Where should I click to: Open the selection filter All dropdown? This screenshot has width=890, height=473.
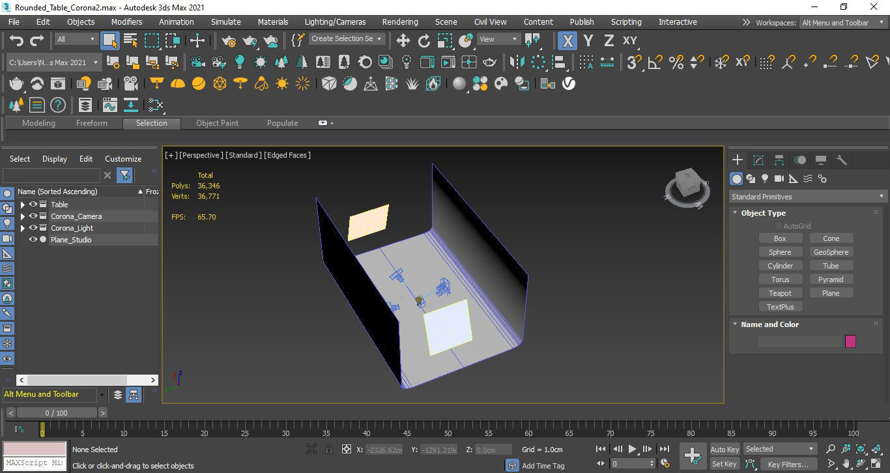[x=76, y=39]
